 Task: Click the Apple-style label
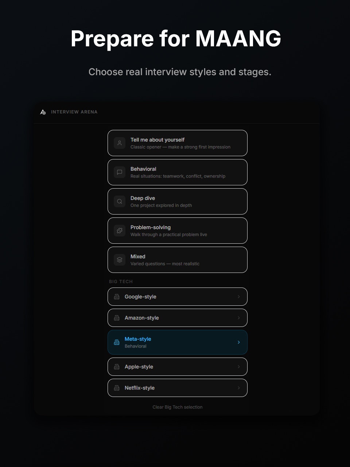pyautogui.click(x=139, y=367)
